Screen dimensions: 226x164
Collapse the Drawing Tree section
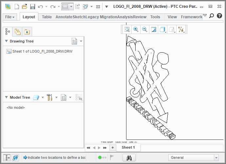6,41
